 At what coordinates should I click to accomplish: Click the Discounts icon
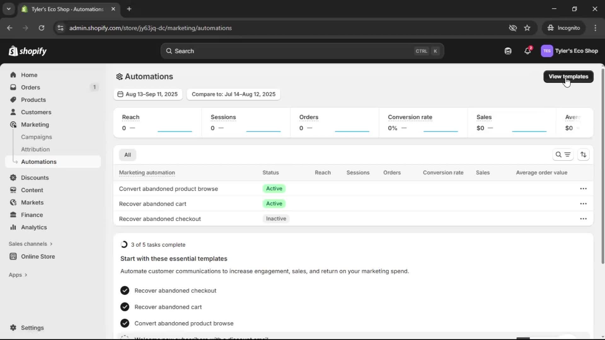[13, 178]
